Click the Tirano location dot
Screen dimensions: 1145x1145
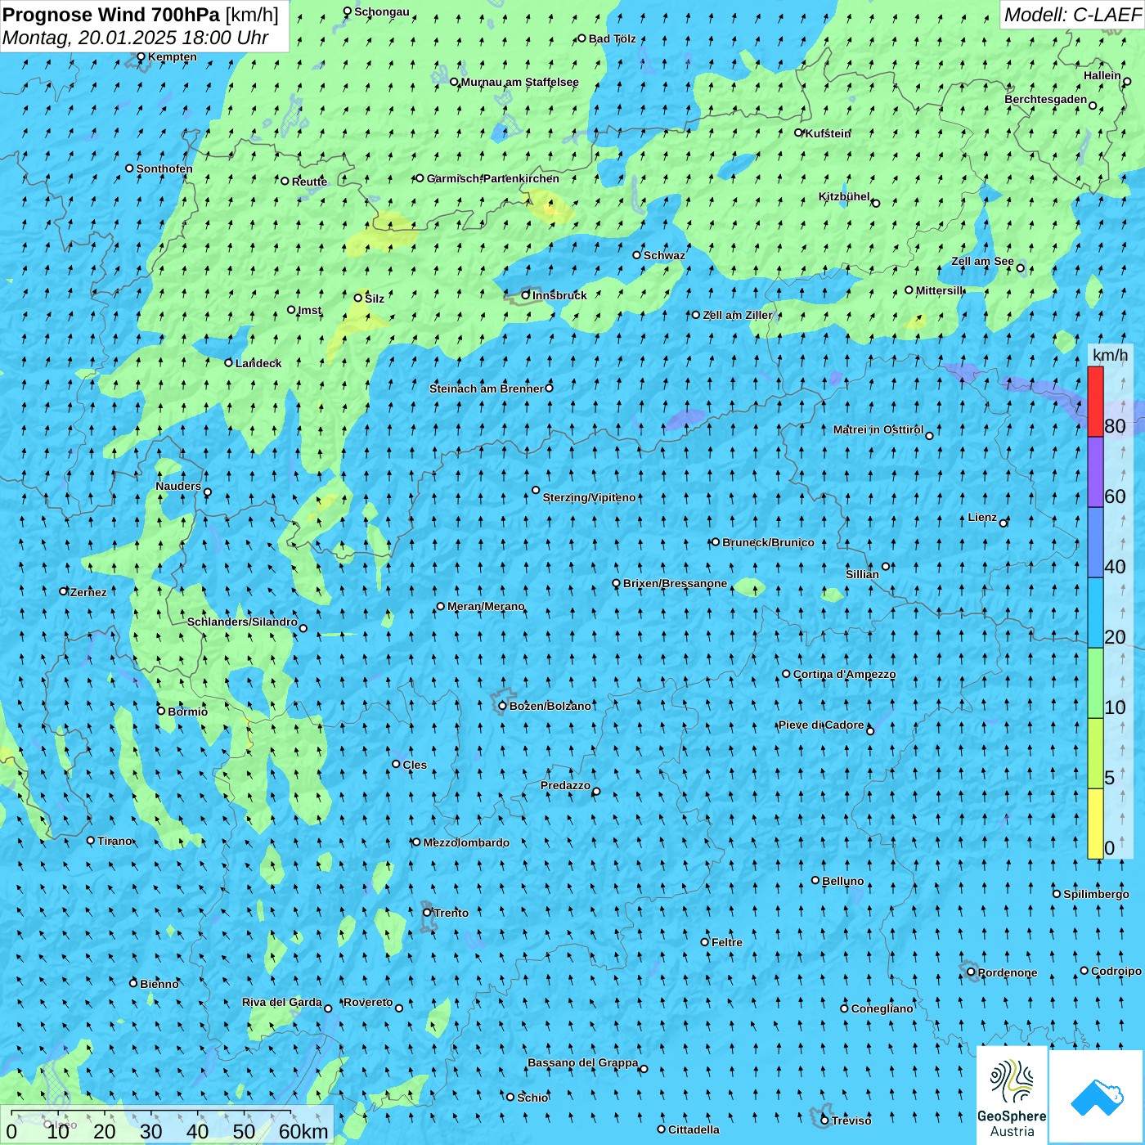point(91,840)
